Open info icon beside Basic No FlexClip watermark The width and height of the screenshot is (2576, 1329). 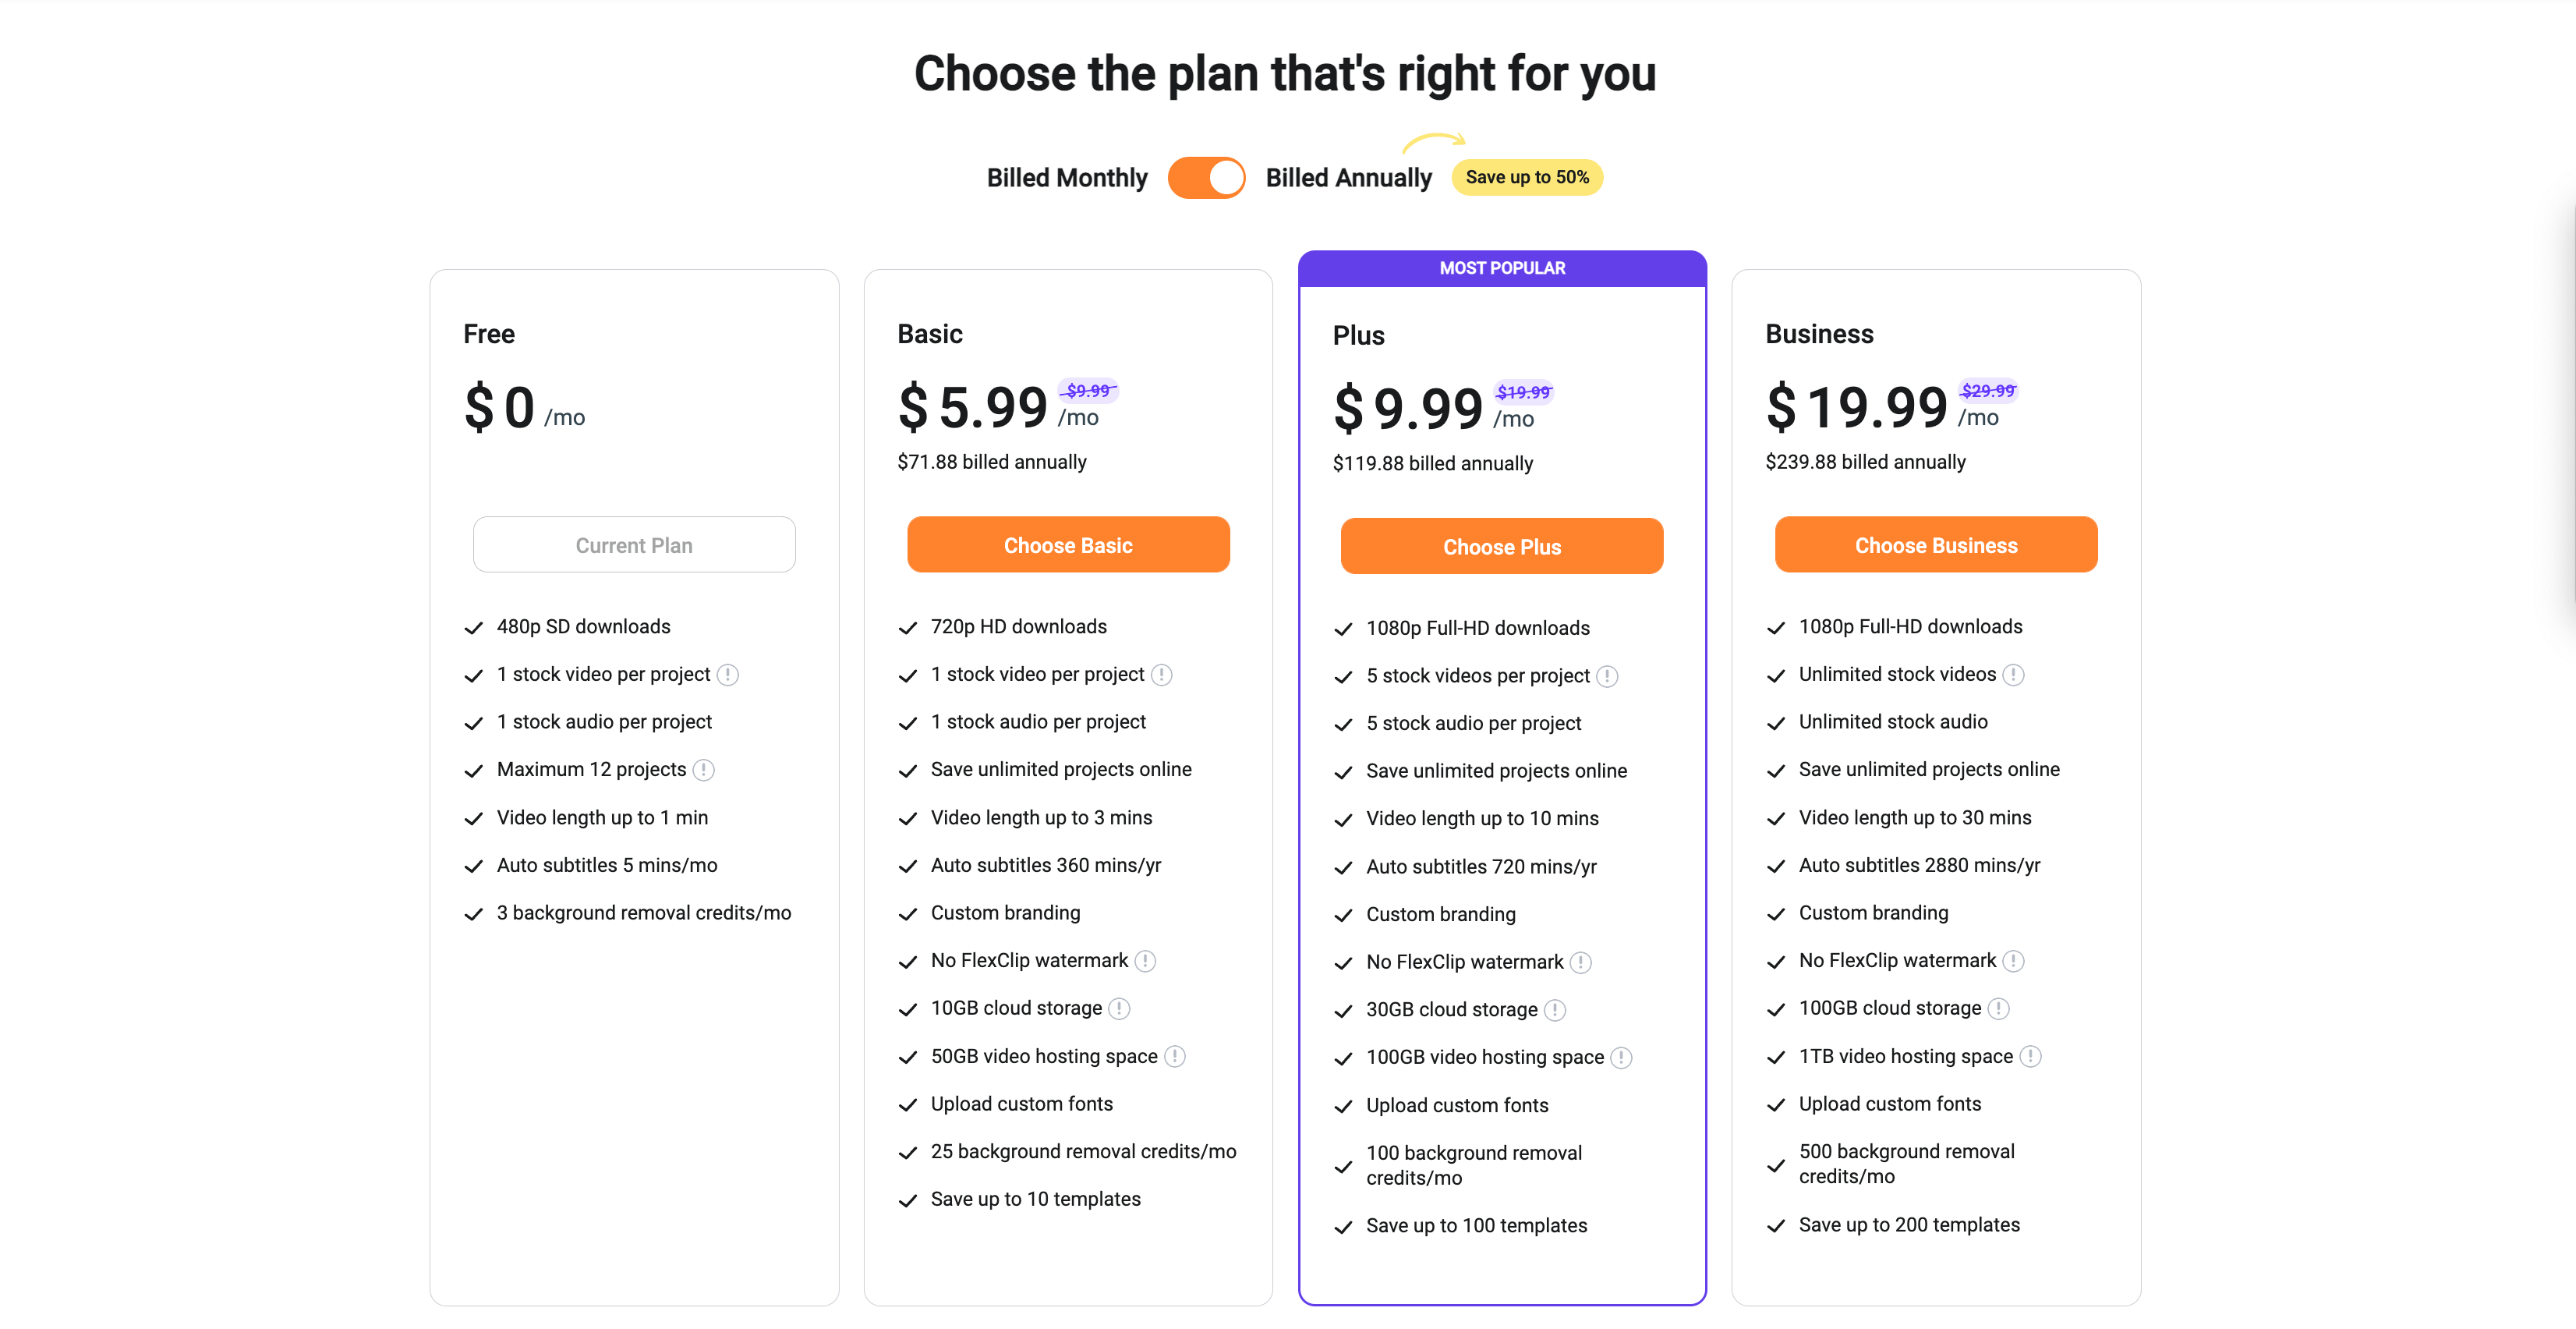[1145, 961]
